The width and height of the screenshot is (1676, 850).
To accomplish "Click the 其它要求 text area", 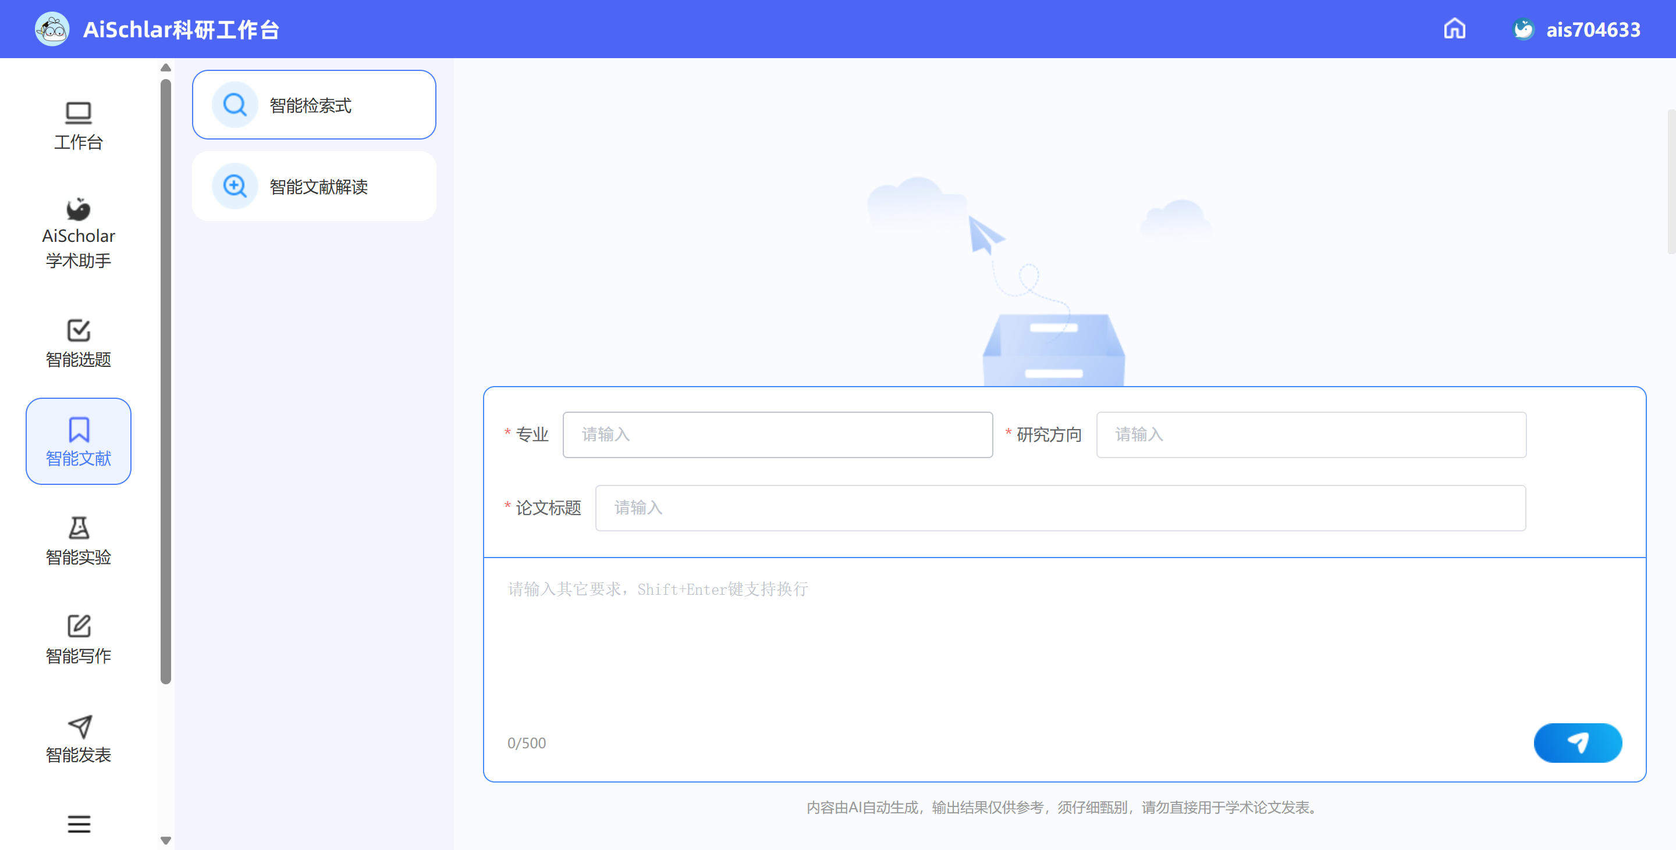I will point(1064,640).
